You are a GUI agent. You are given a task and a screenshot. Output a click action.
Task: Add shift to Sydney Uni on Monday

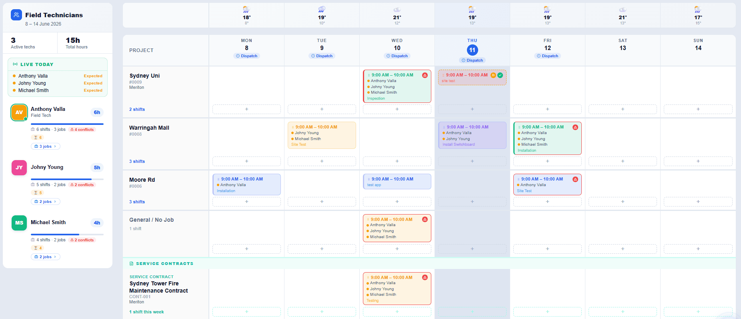[246, 109]
